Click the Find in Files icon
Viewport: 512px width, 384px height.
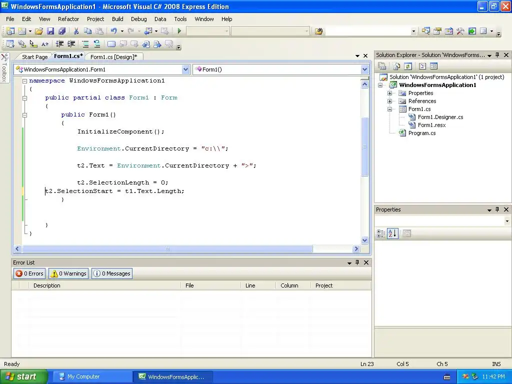318,31
